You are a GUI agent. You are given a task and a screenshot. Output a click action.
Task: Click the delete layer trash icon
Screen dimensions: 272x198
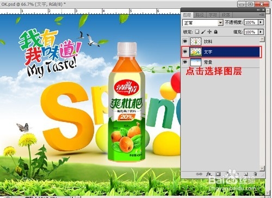tap(255, 174)
